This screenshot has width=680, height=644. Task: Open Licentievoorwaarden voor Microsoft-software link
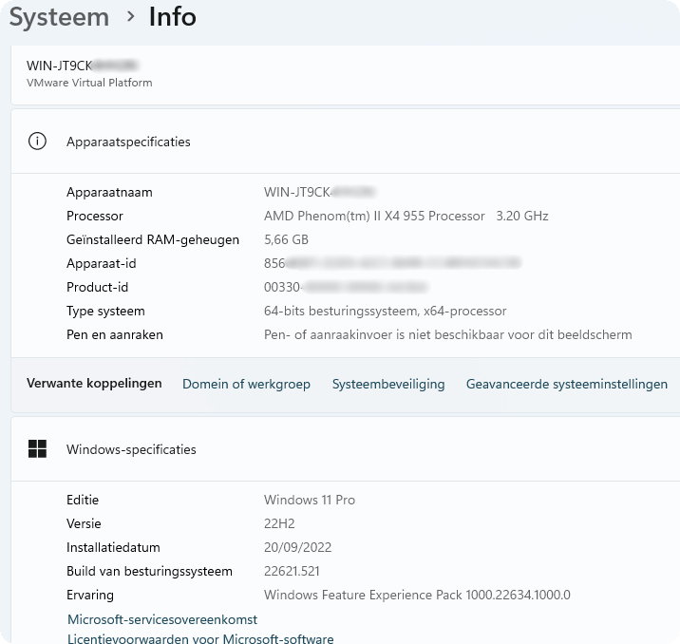click(200, 639)
